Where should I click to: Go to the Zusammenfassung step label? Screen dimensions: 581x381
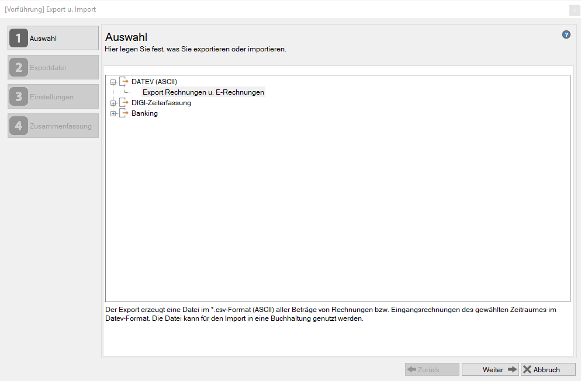click(61, 126)
